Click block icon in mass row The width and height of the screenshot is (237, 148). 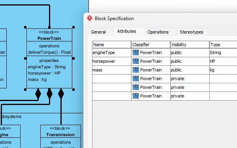tap(135, 70)
